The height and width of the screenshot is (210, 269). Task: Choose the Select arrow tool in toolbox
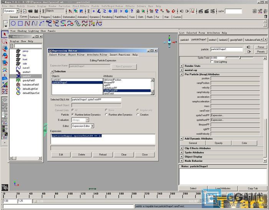tap(5, 34)
